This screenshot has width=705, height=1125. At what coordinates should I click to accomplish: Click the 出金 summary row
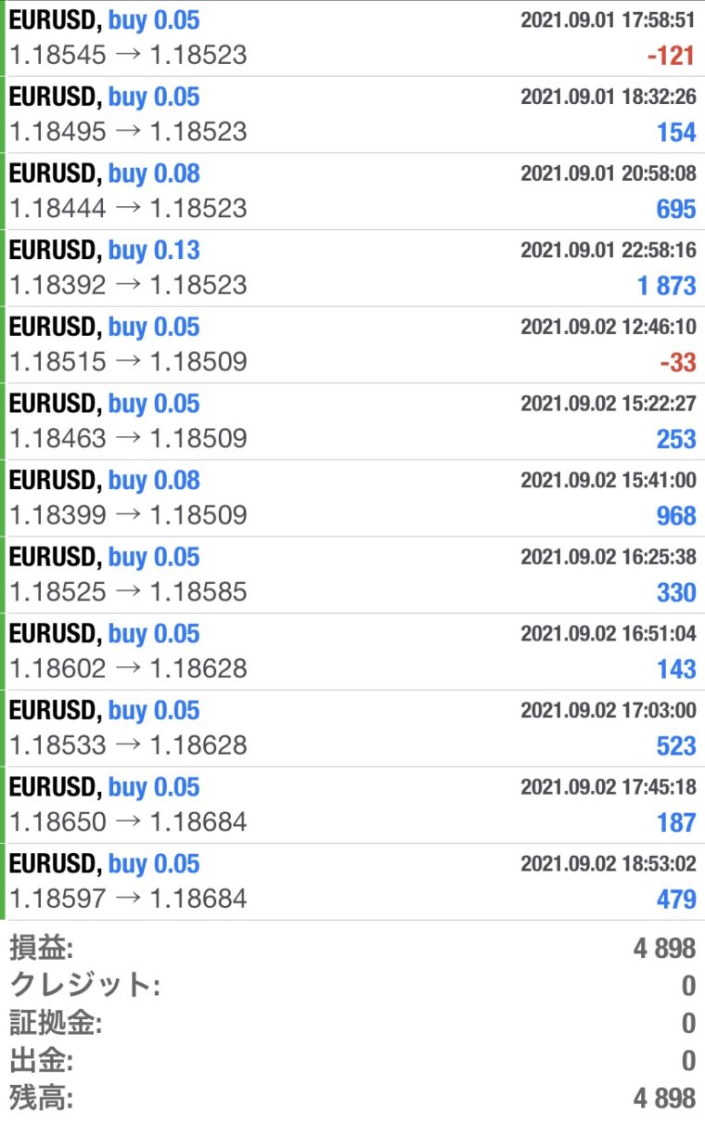click(352, 1060)
